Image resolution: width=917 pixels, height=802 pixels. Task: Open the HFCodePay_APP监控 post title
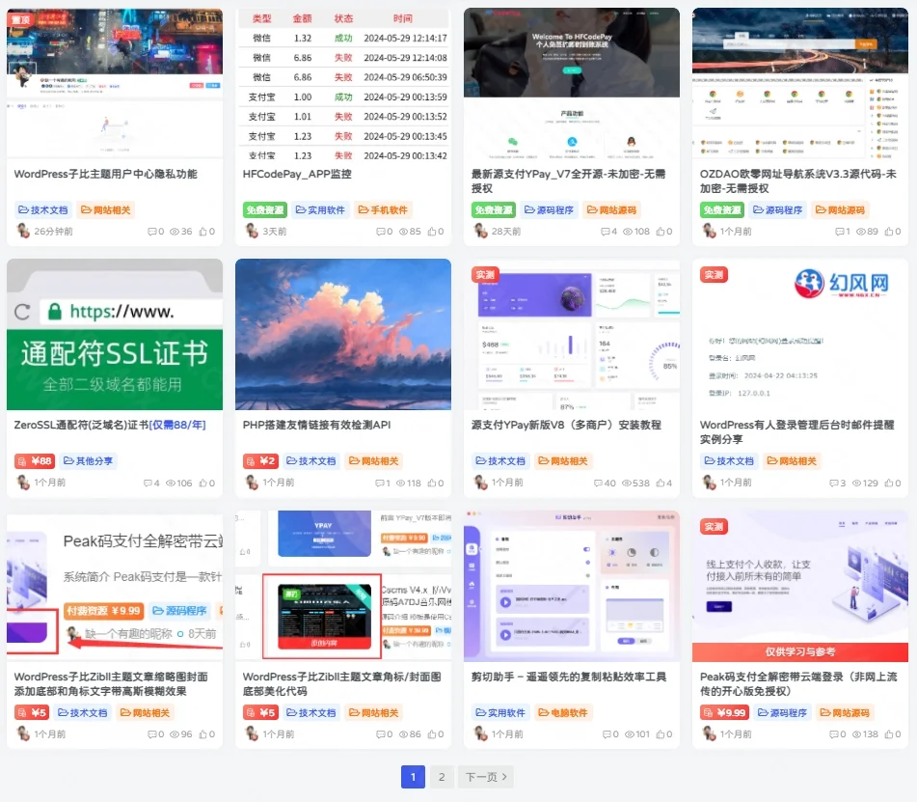tap(297, 174)
